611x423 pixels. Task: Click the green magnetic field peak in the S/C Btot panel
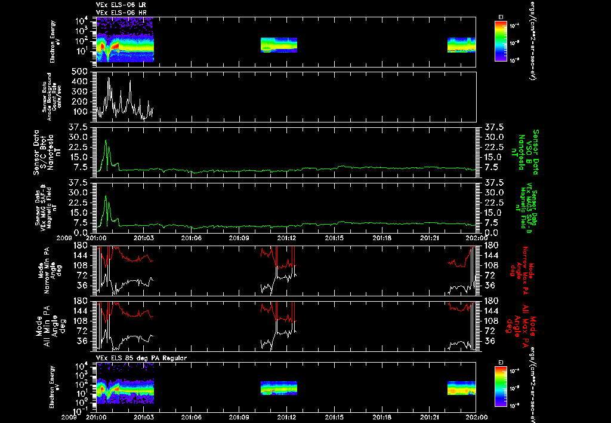106,141
